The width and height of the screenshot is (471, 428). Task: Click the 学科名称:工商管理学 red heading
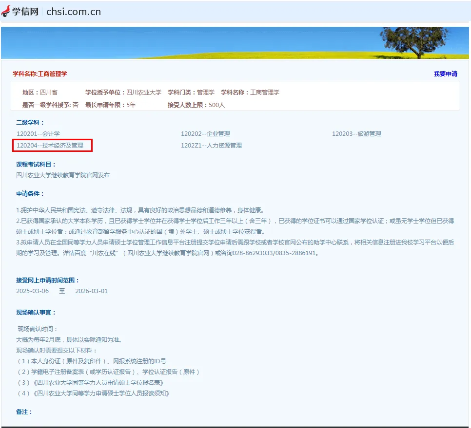(40, 74)
